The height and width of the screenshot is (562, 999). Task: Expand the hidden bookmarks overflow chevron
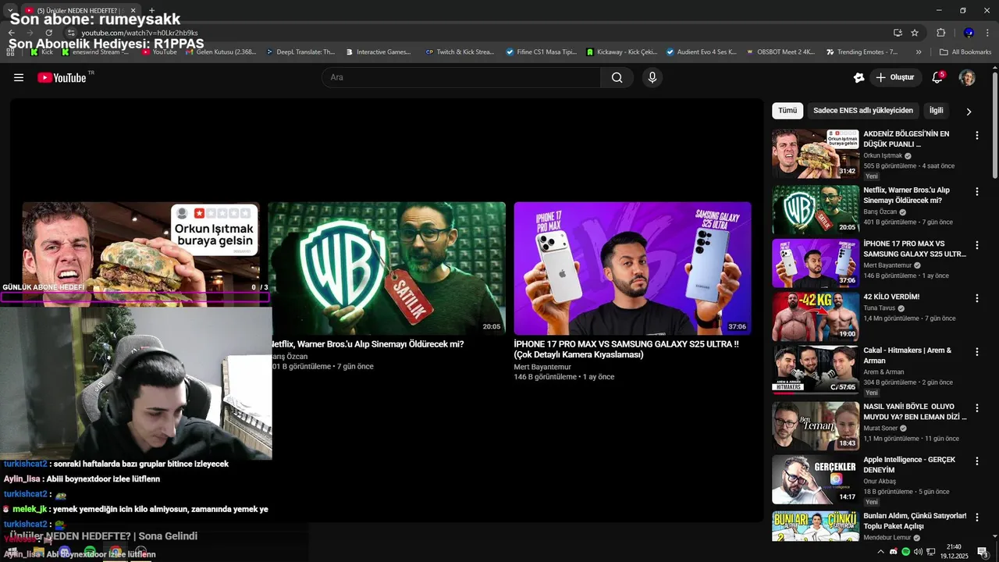point(919,52)
